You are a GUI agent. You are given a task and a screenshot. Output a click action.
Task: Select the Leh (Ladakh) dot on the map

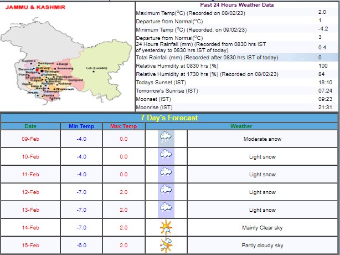94,71
